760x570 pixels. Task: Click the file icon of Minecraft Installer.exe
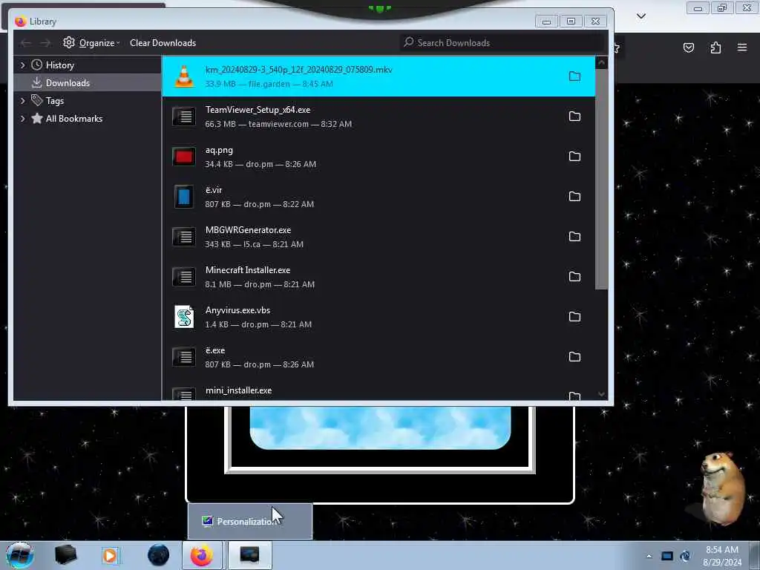coord(184,277)
